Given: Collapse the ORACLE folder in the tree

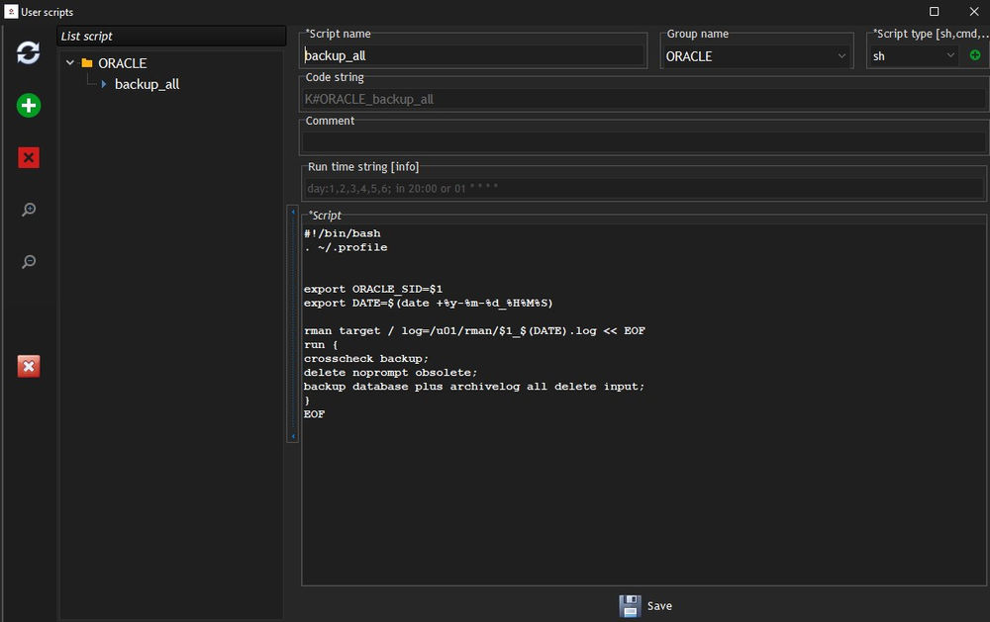Looking at the screenshot, I should coord(69,62).
